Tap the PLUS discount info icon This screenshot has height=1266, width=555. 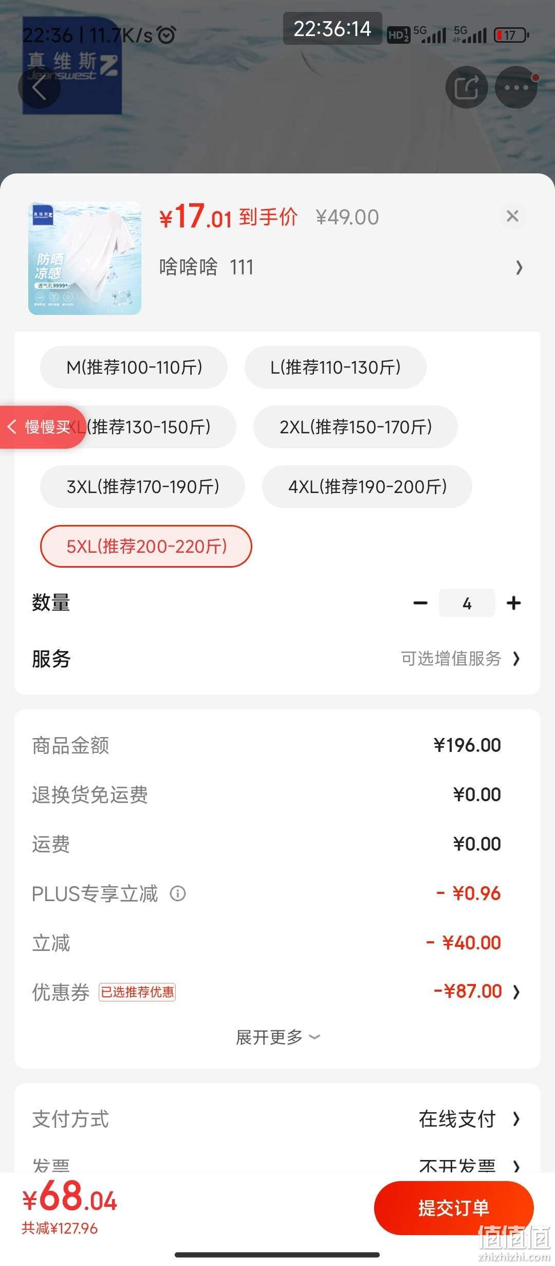pyautogui.click(x=178, y=893)
